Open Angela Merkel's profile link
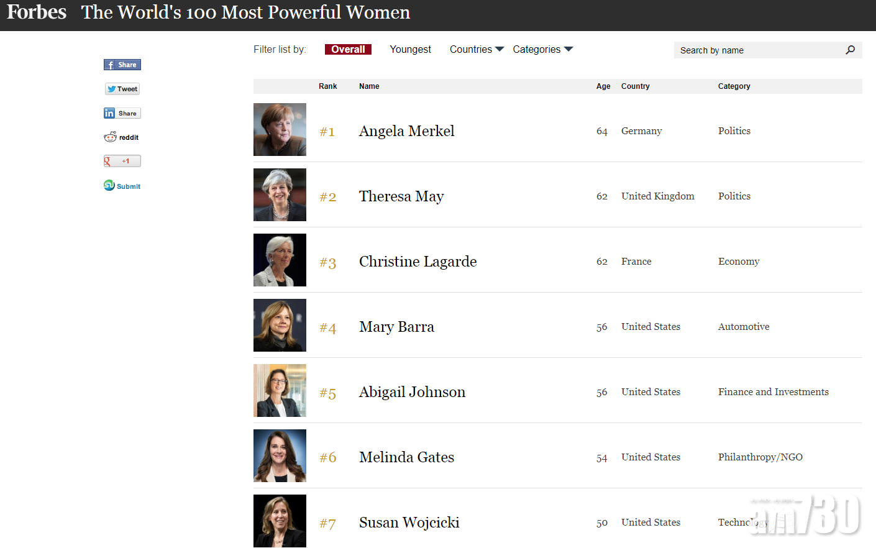The width and height of the screenshot is (876, 548). (x=407, y=131)
